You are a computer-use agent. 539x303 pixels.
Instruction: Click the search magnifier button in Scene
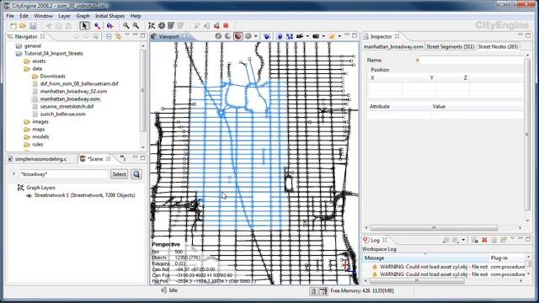pyautogui.click(x=136, y=174)
